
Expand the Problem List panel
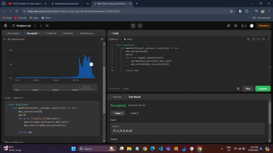click(21, 26)
